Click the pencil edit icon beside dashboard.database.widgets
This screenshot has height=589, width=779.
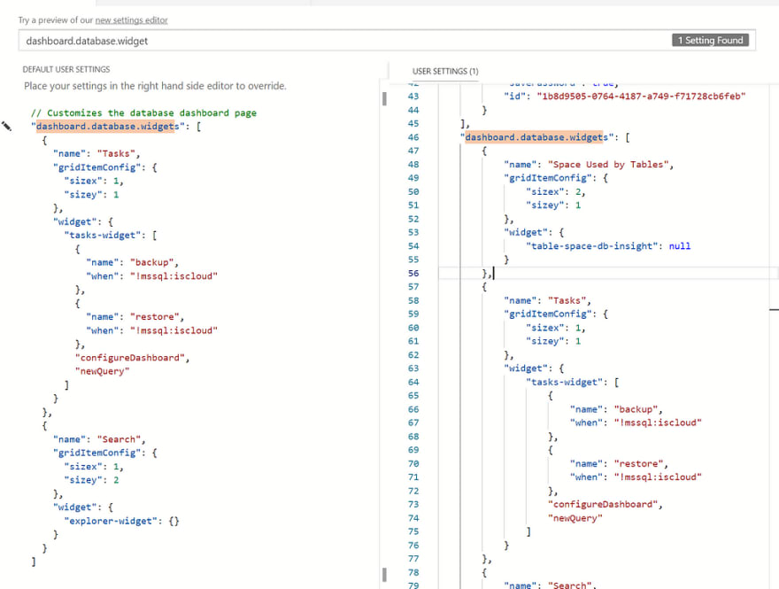pyautogui.click(x=6, y=127)
